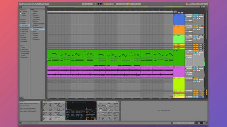The height and width of the screenshot is (127, 227).
Task: Open input type dropdown on MIDI track
Action: click(x=189, y=51)
